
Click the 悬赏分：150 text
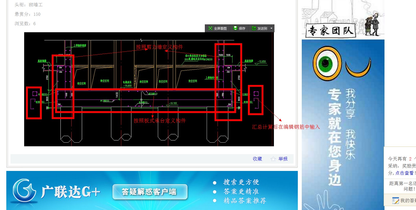(28, 14)
